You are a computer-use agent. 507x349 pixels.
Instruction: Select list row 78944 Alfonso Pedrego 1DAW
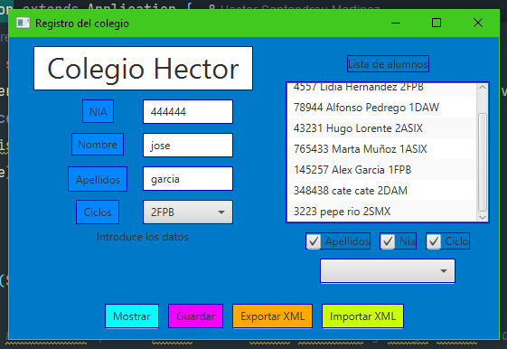[x=381, y=107]
